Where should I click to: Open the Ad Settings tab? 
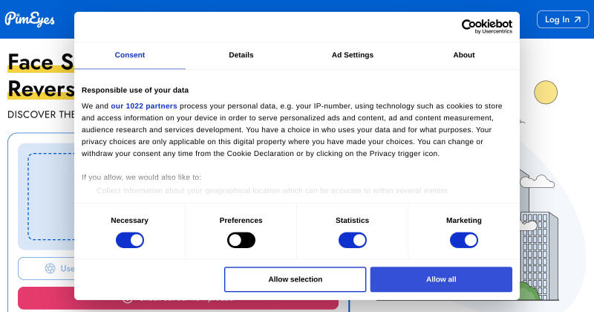[x=352, y=55]
